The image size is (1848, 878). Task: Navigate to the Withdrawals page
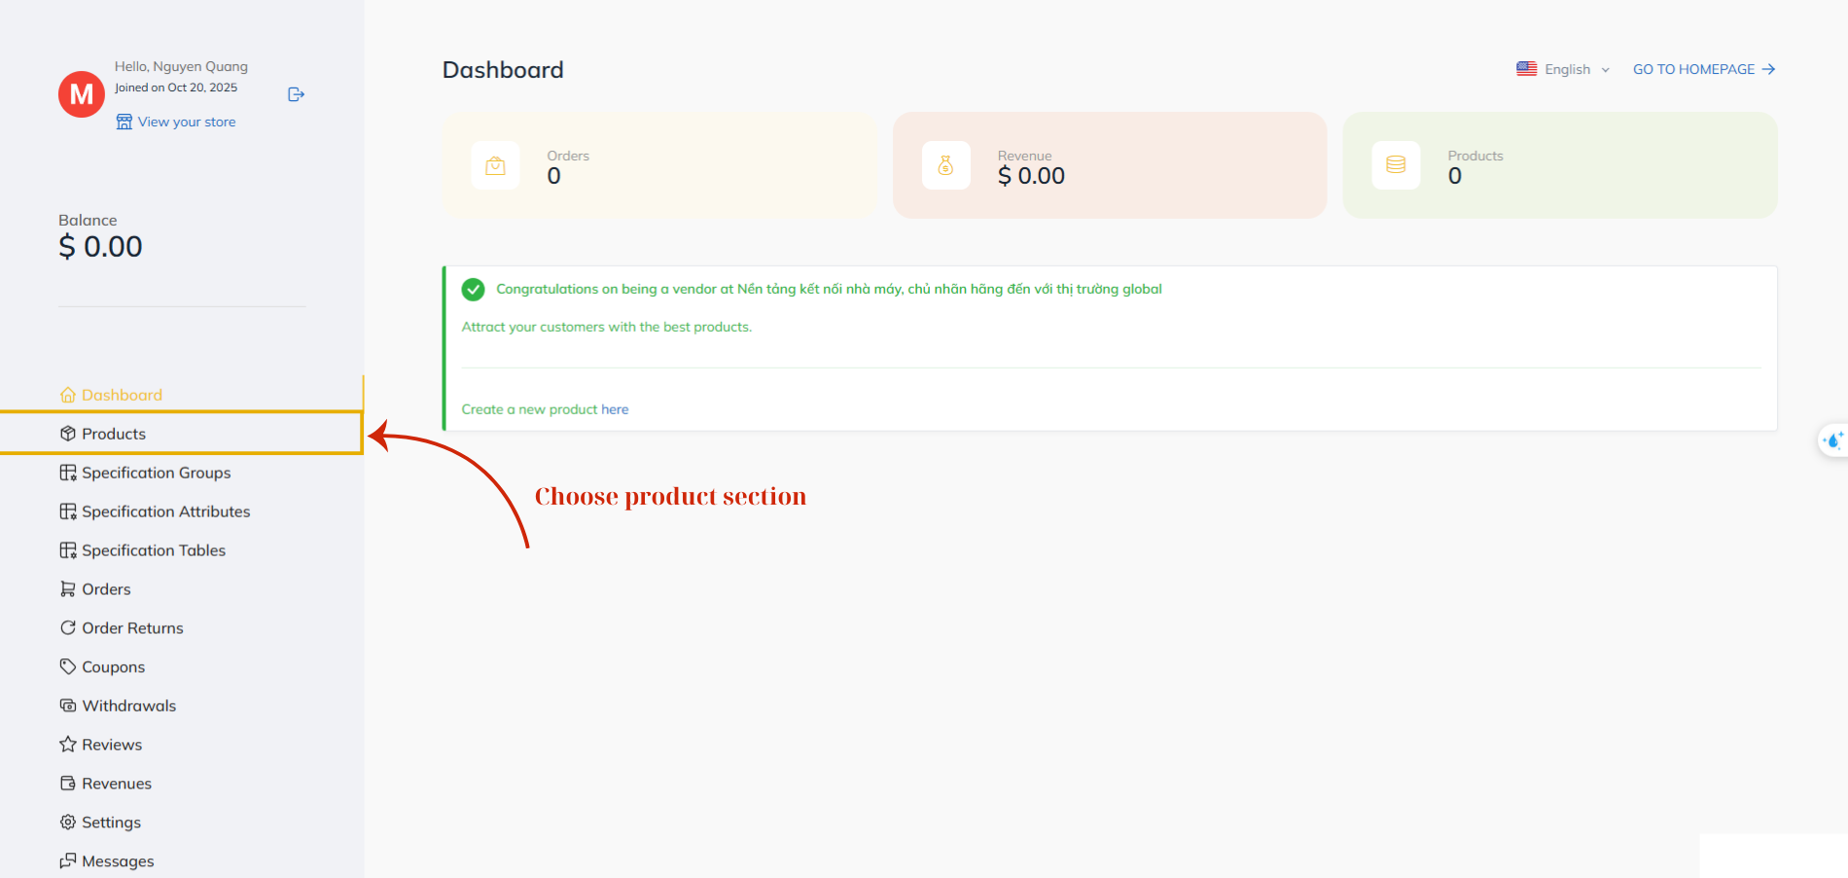click(x=128, y=706)
